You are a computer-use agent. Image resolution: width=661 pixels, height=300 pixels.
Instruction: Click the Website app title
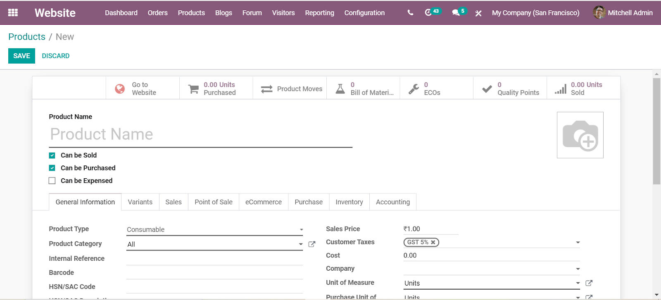(55, 13)
